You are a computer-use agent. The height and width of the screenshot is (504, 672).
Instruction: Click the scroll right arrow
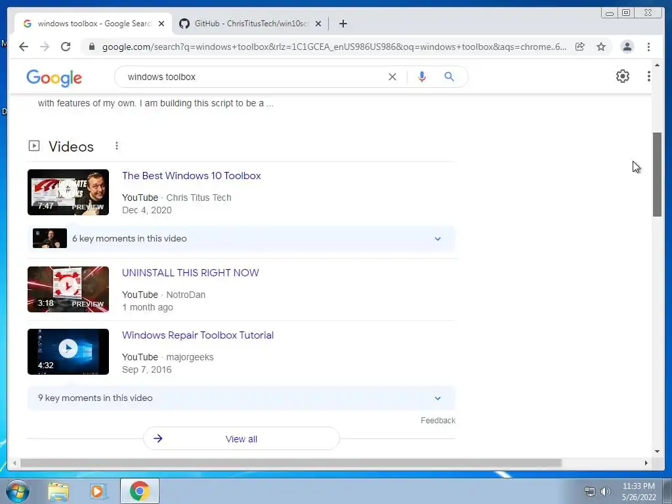(x=646, y=463)
